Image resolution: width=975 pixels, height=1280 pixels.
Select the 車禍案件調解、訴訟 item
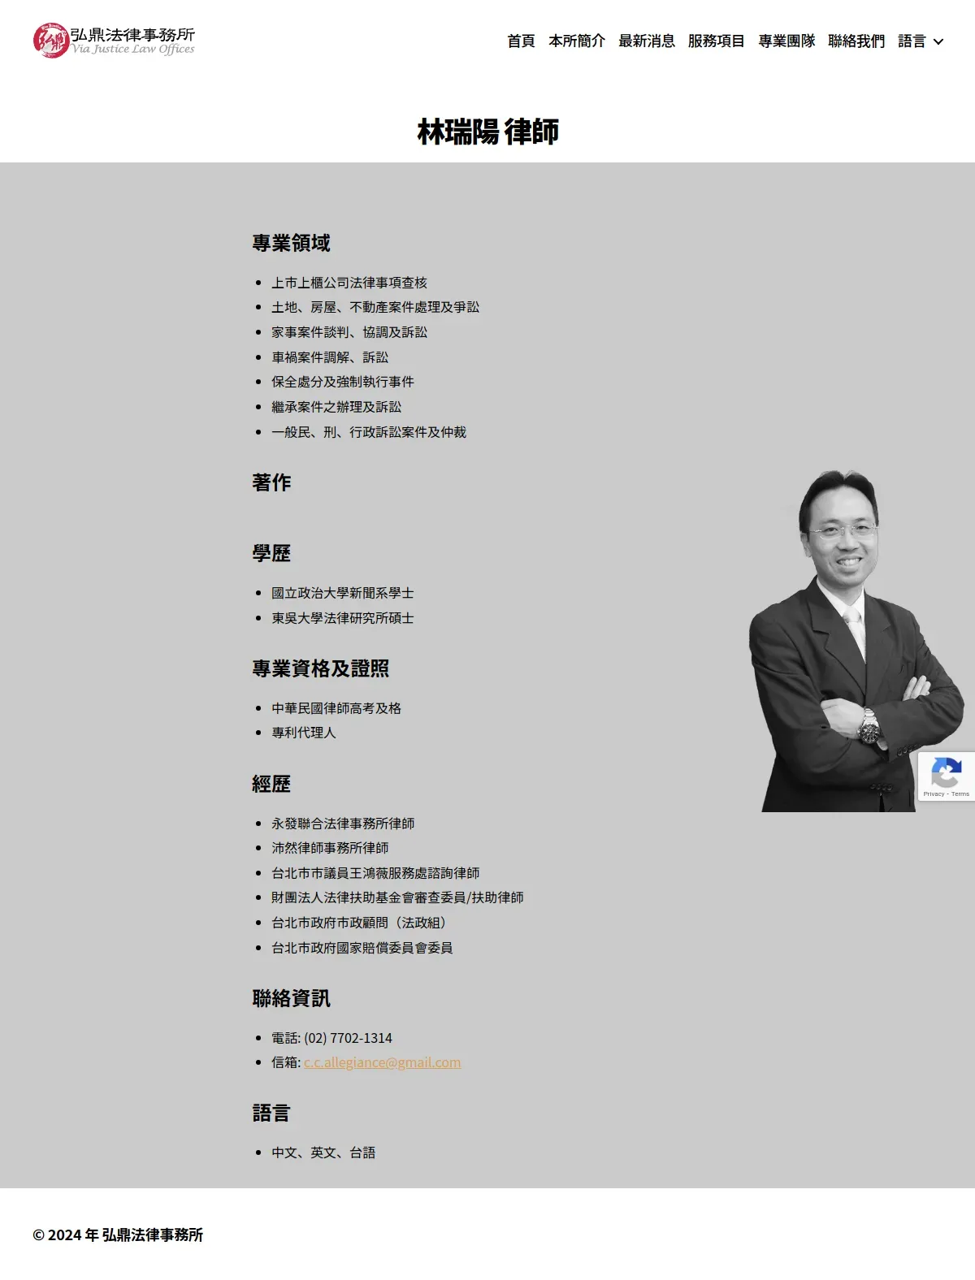click(330, 357)
